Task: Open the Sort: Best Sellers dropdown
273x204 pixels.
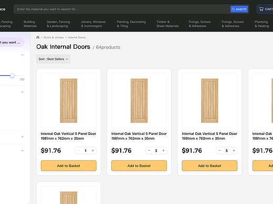Action: (x=53, y=59)
